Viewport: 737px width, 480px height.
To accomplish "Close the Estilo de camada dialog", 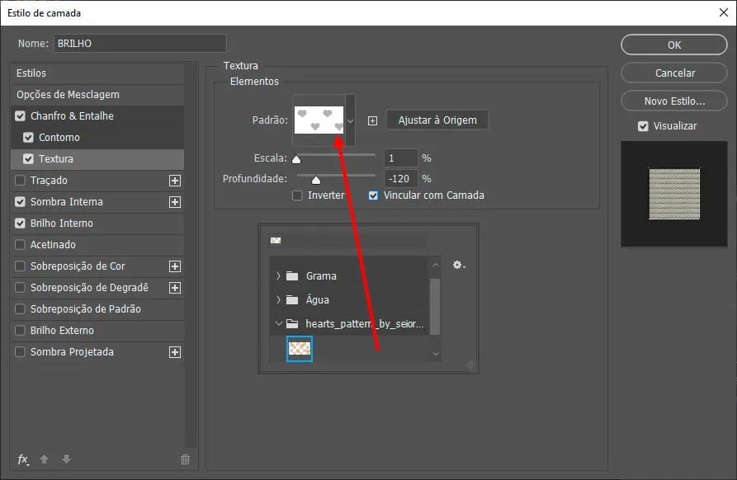I will (x=723, y=12).
